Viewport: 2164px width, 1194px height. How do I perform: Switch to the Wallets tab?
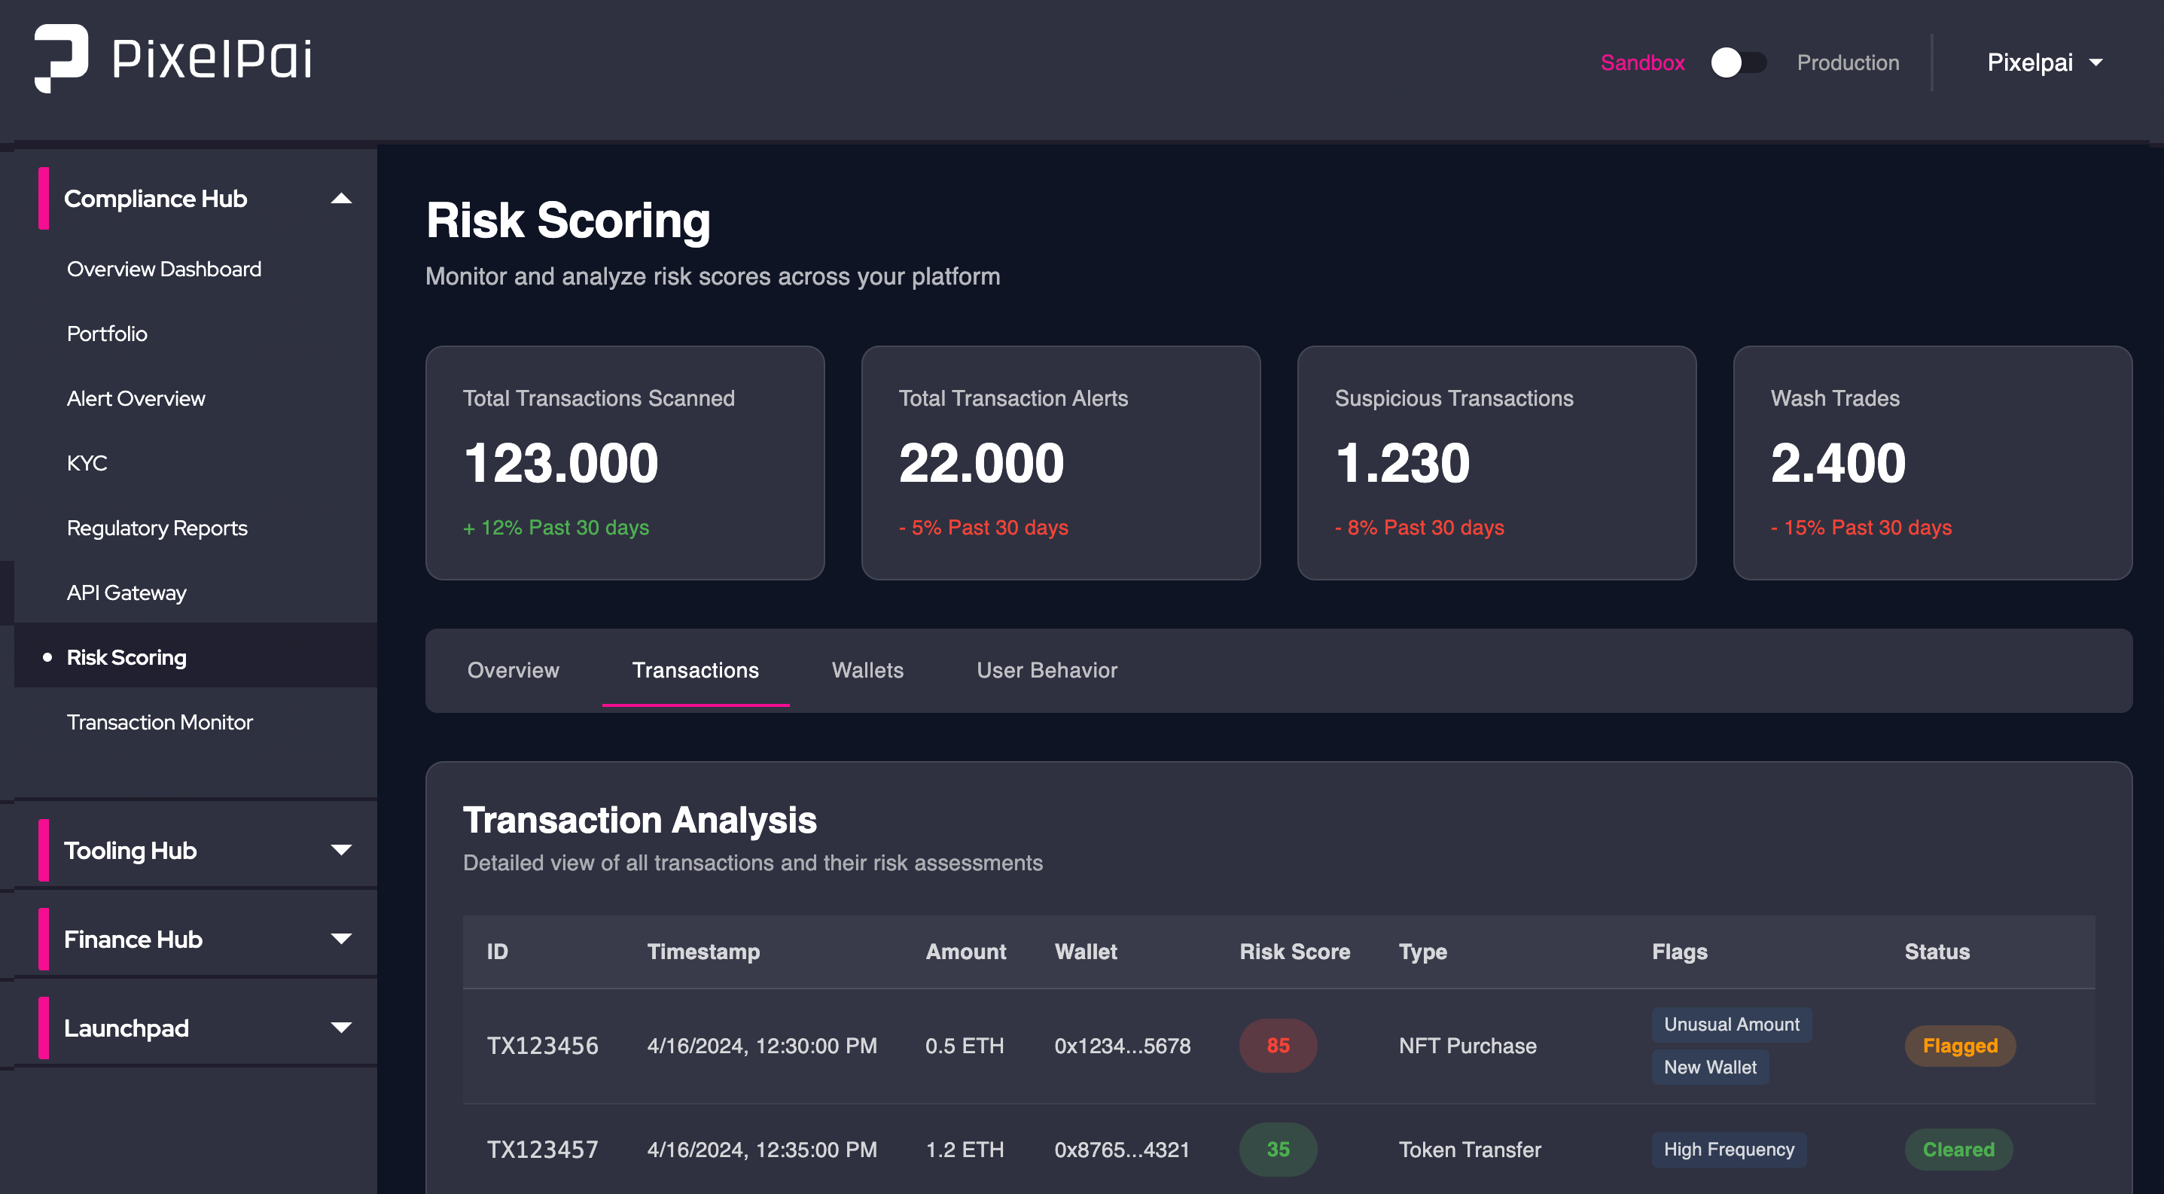[867, 670]
